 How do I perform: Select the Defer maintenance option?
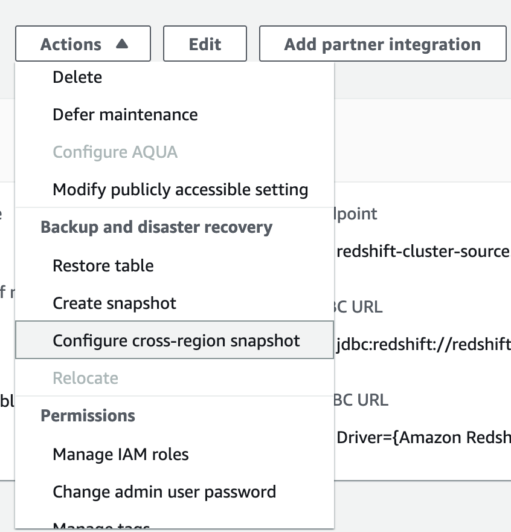point(125,115)
